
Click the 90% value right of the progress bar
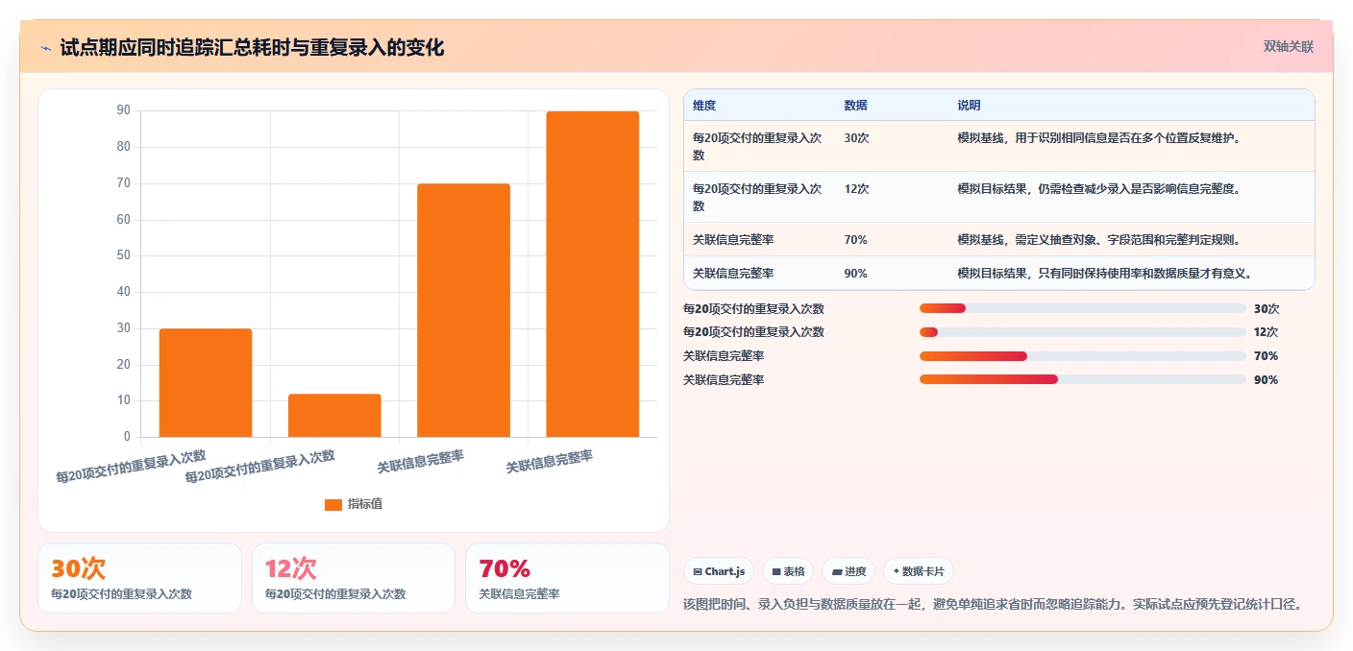(x=1266, y=380)
